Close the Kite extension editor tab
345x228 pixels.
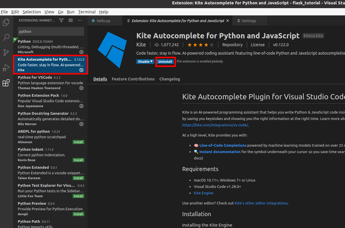228,21
